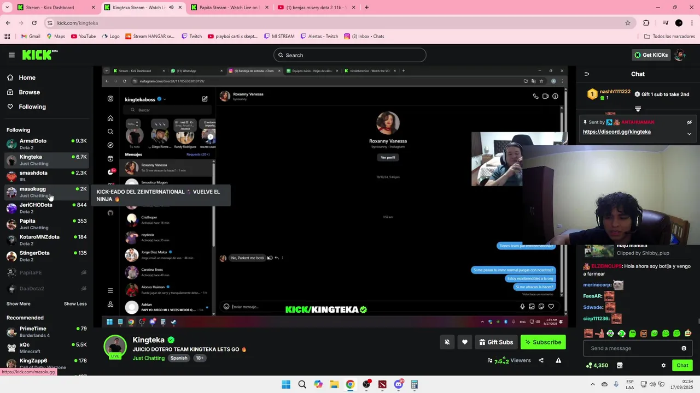Collapse the list with Show Less
The height and width of the screenshot is (393, 700).
point(75,304)
